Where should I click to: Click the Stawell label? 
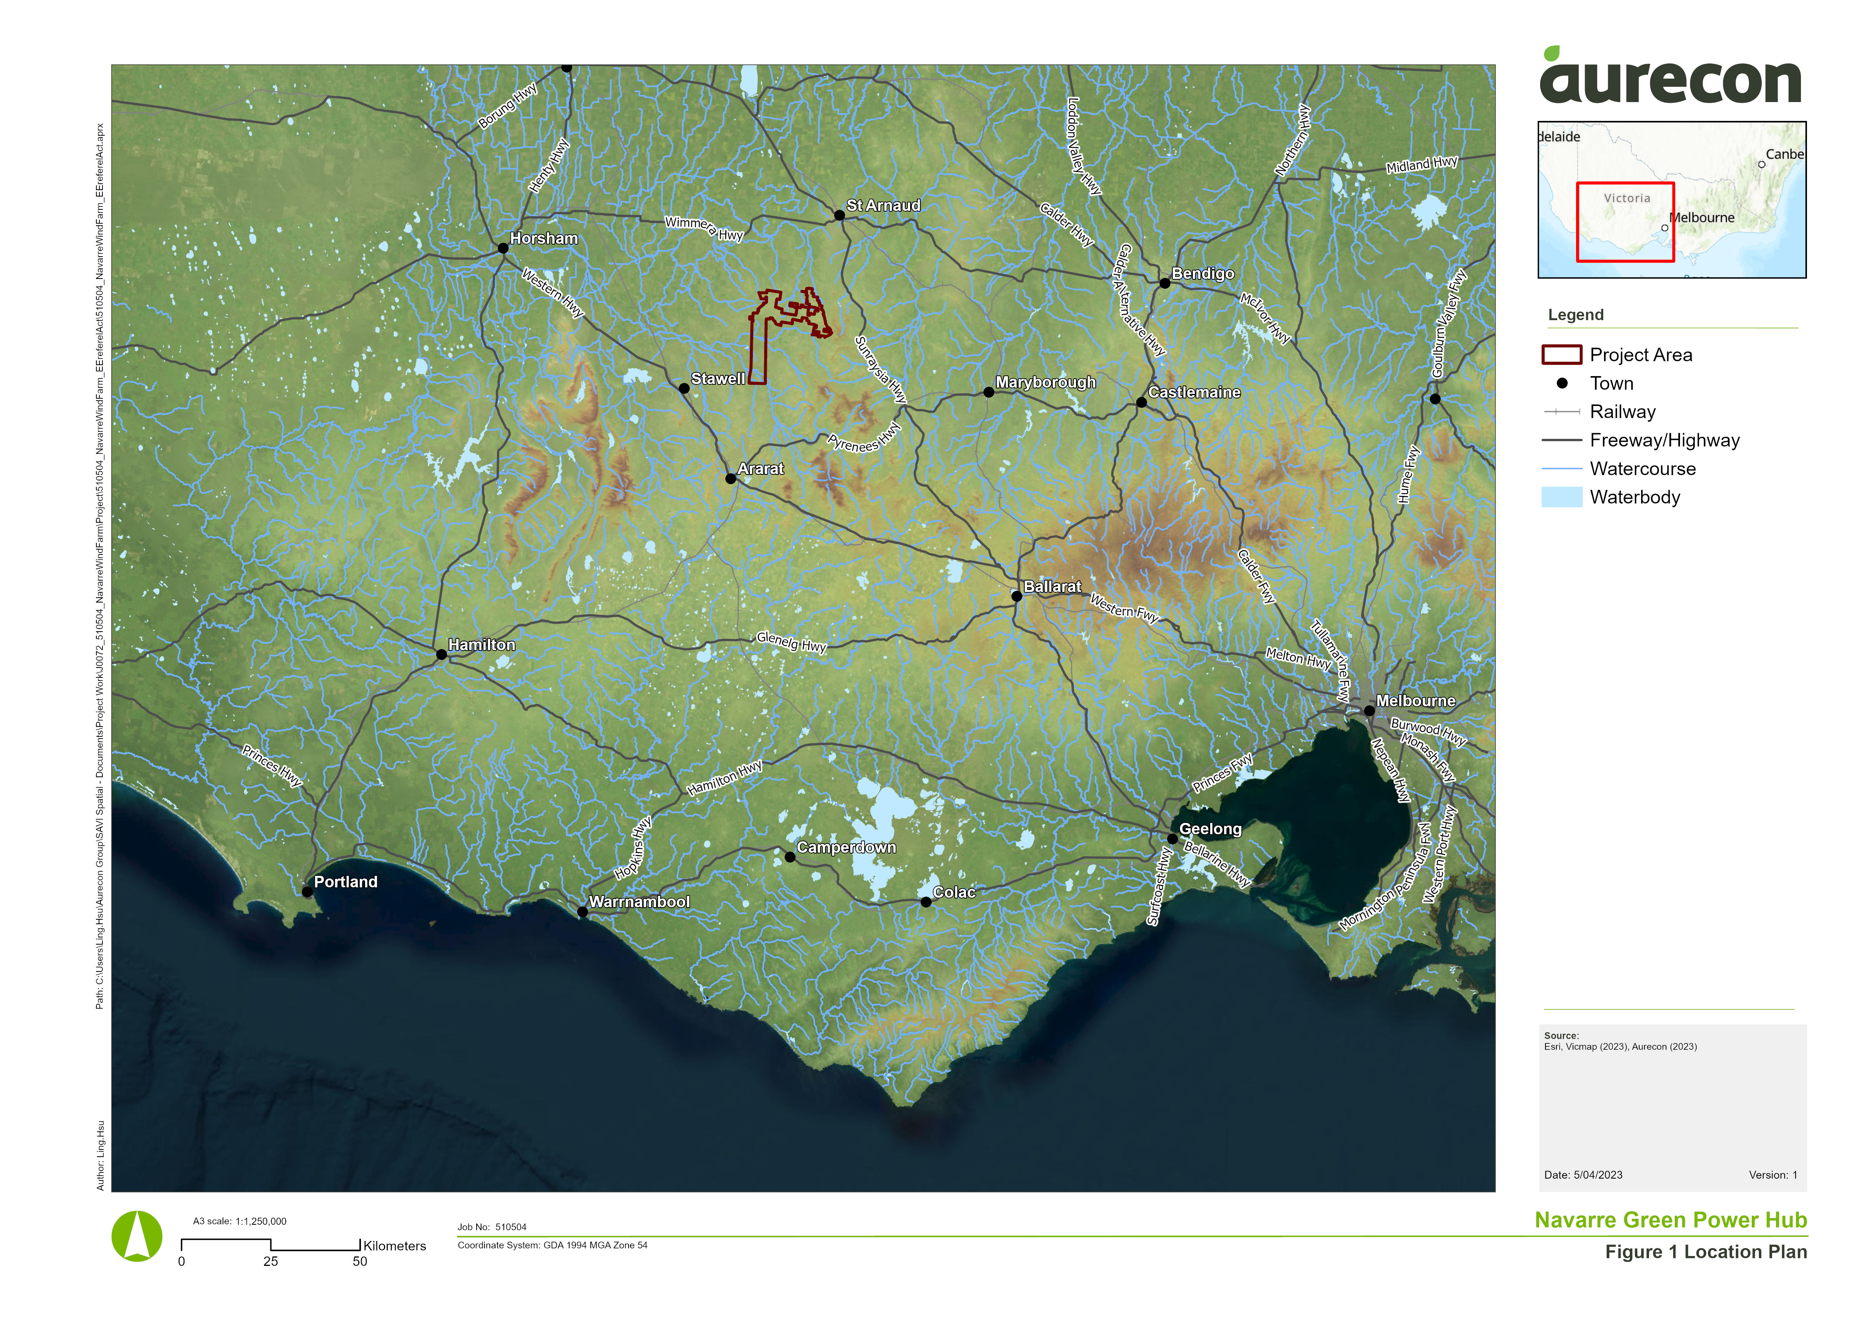coord(718,379)
